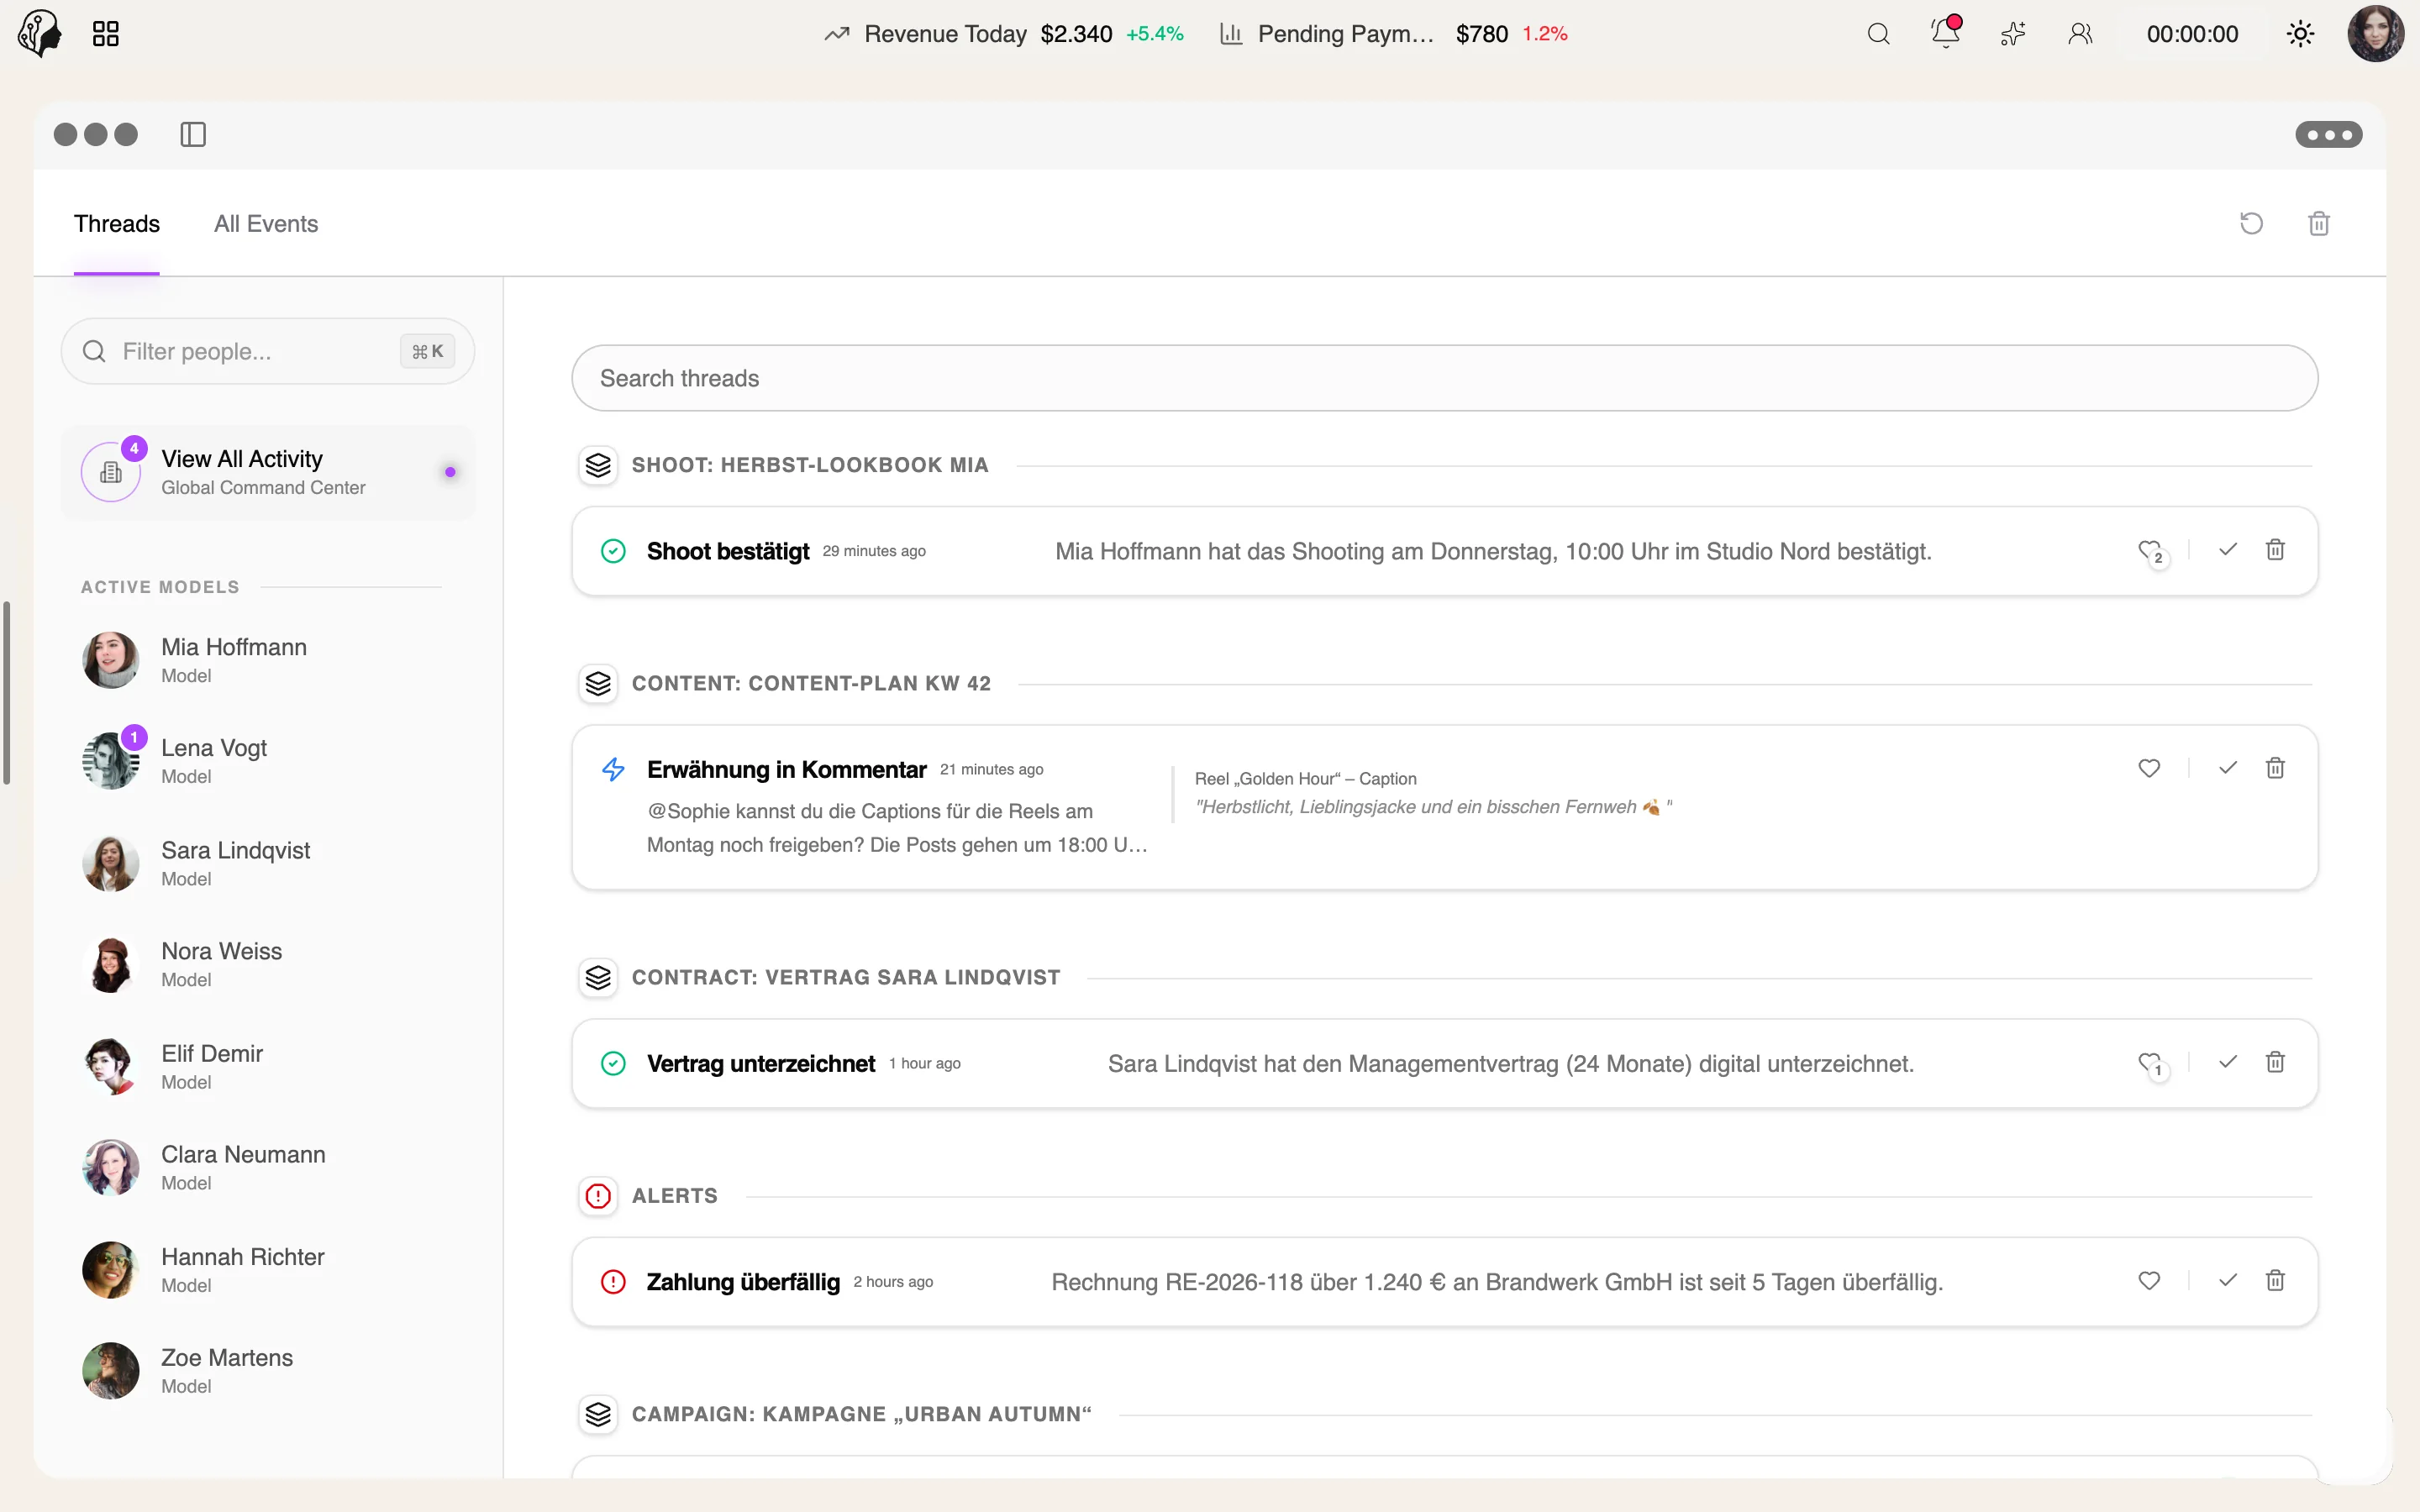Viewport: 2420px width, 1512px height.
Task: Like the Shoot bestätigt thread
Action: (2150, 551)
